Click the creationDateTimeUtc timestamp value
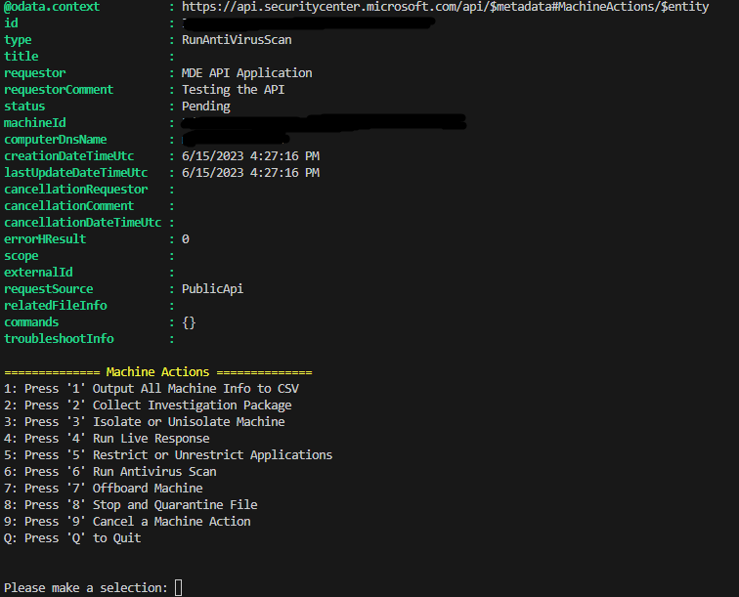 click(250, 156)
